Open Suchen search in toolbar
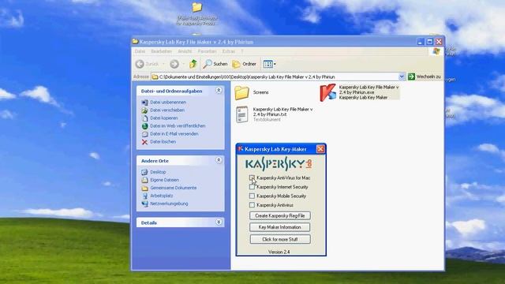The image size is (505, 284). pos(215,64)
